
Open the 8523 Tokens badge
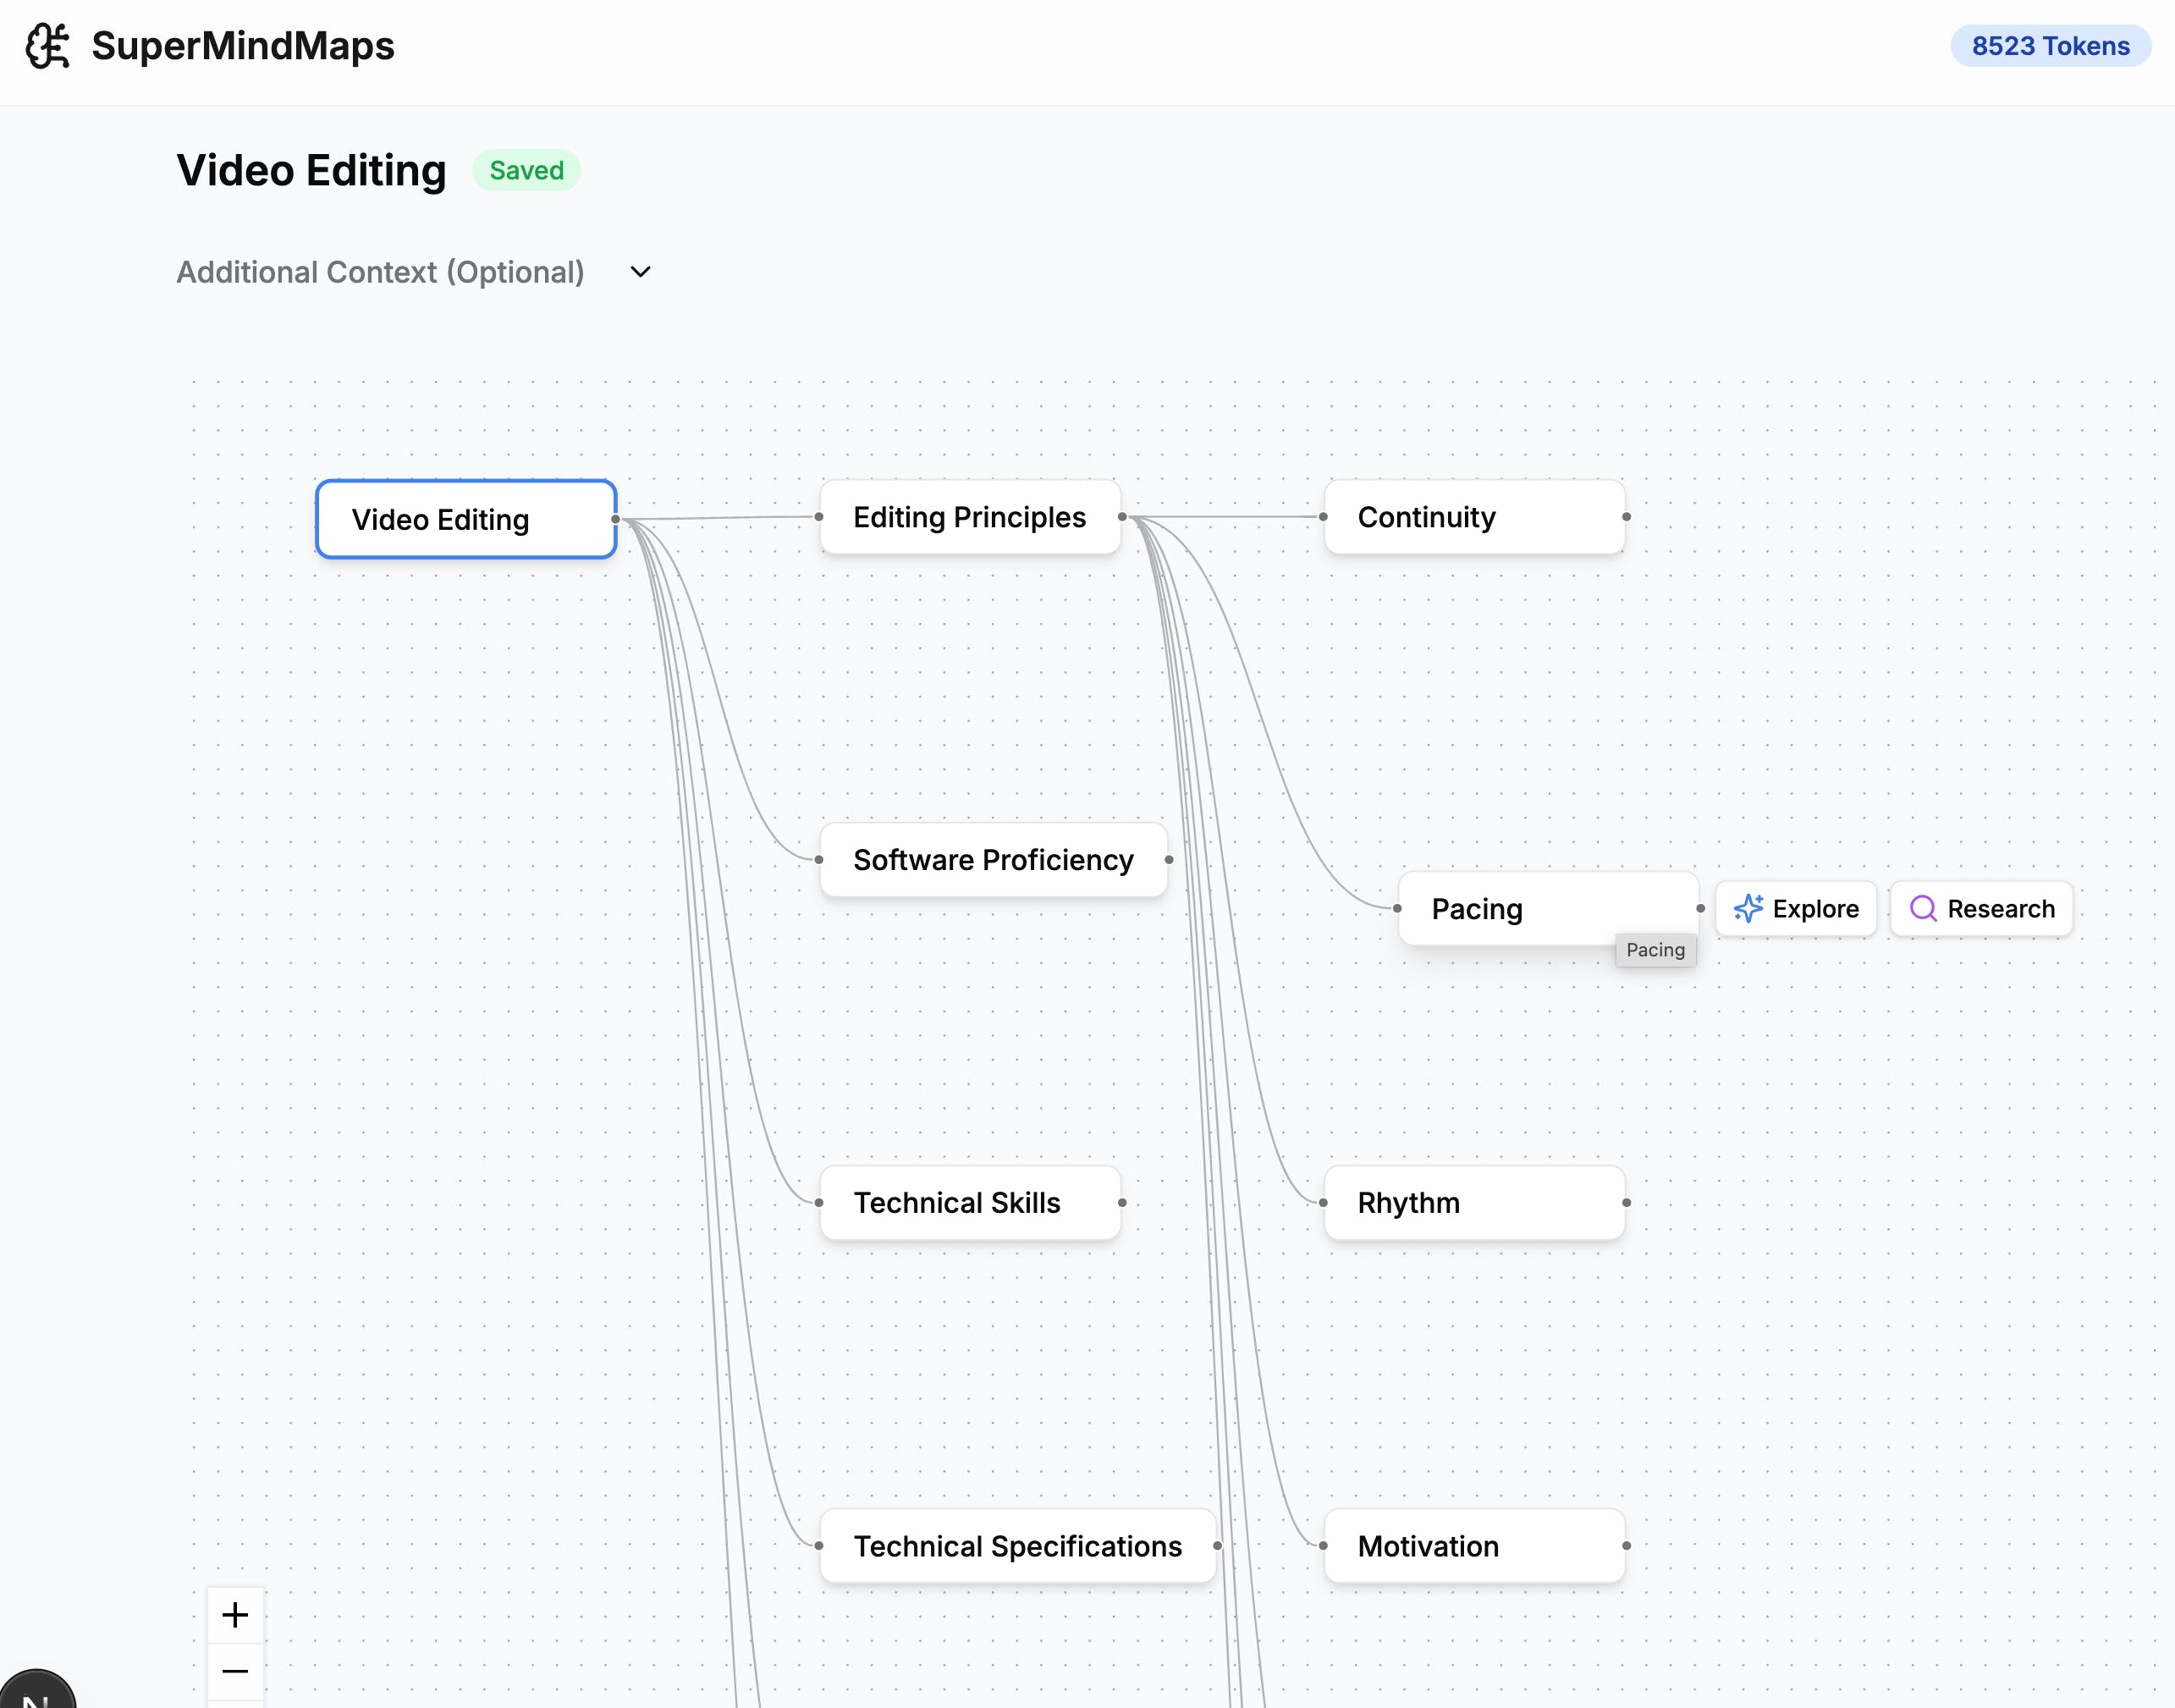coord(2049,46)
